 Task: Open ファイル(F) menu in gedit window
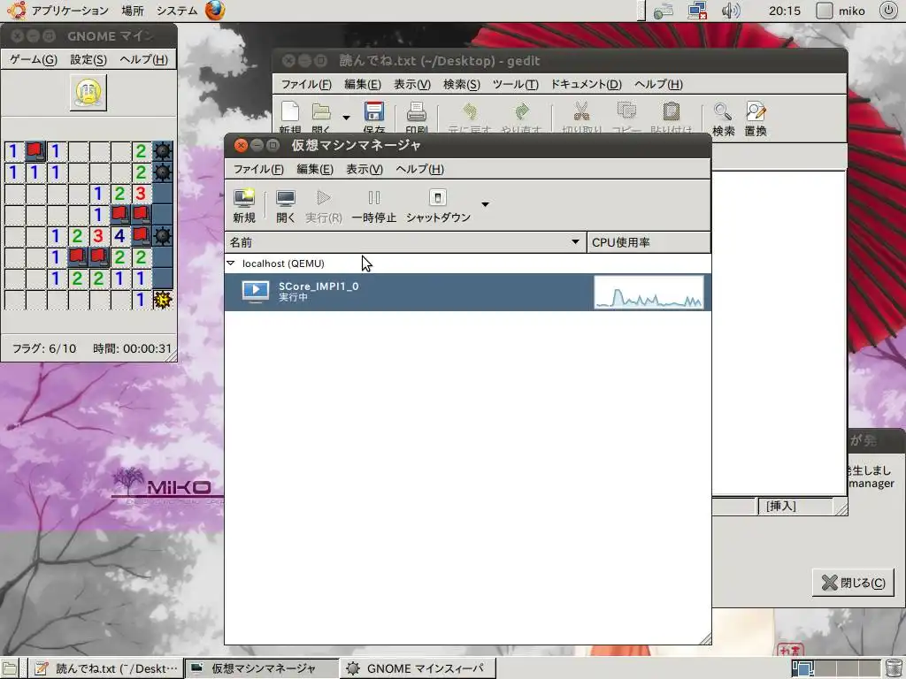pos(306,84)
